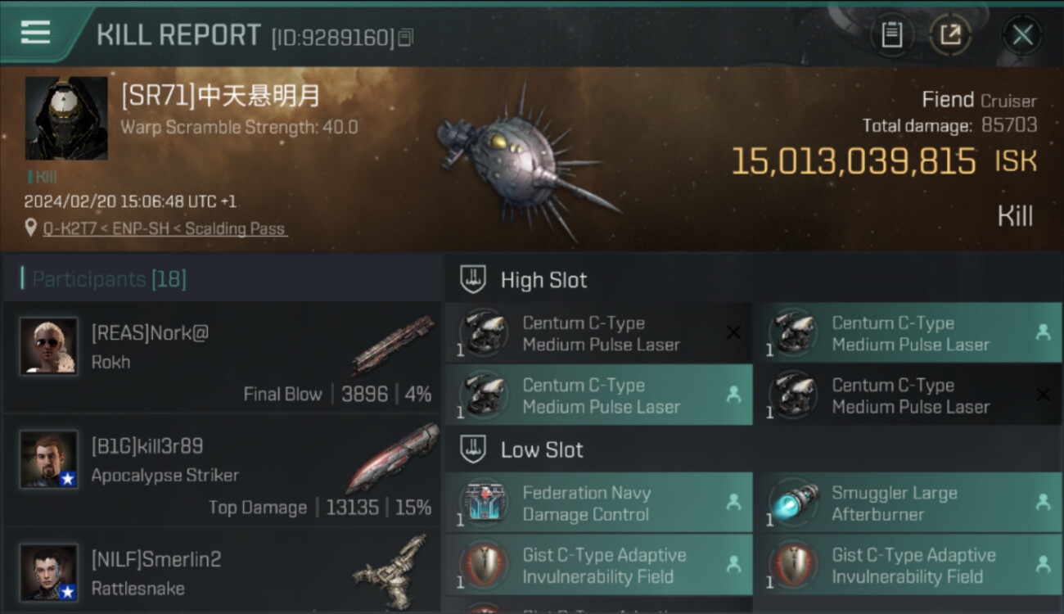
Task: Open the clipboard notes icon
Action: pyautogui.click(x=891, y=35)
